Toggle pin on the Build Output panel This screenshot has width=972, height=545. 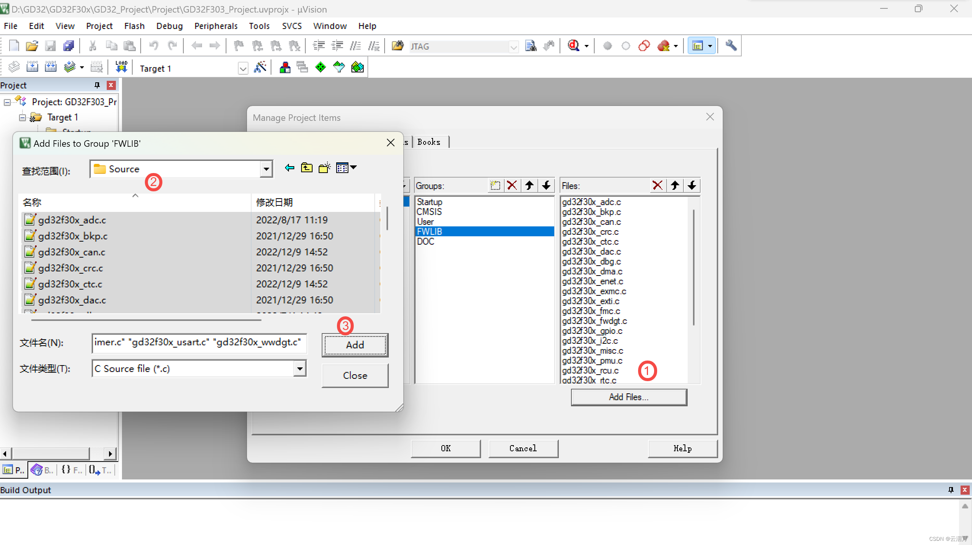coord(951,490)
